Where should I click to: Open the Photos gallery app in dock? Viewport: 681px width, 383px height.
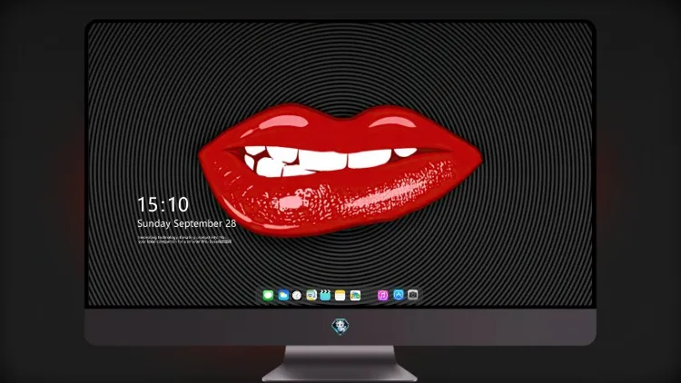(355, 295)
